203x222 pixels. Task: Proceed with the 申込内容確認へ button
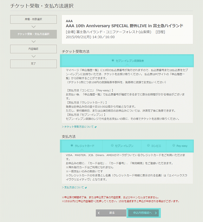point(143,213)
